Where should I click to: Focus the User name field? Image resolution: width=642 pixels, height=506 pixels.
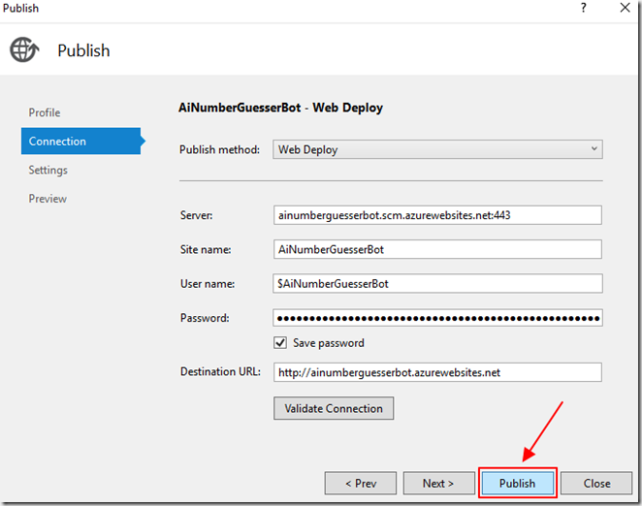tap(437, 284)
